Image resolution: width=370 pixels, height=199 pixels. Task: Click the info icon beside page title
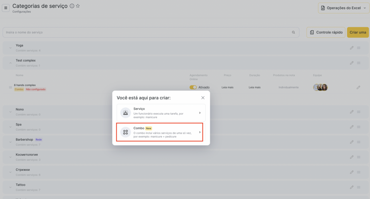(72, 6)
